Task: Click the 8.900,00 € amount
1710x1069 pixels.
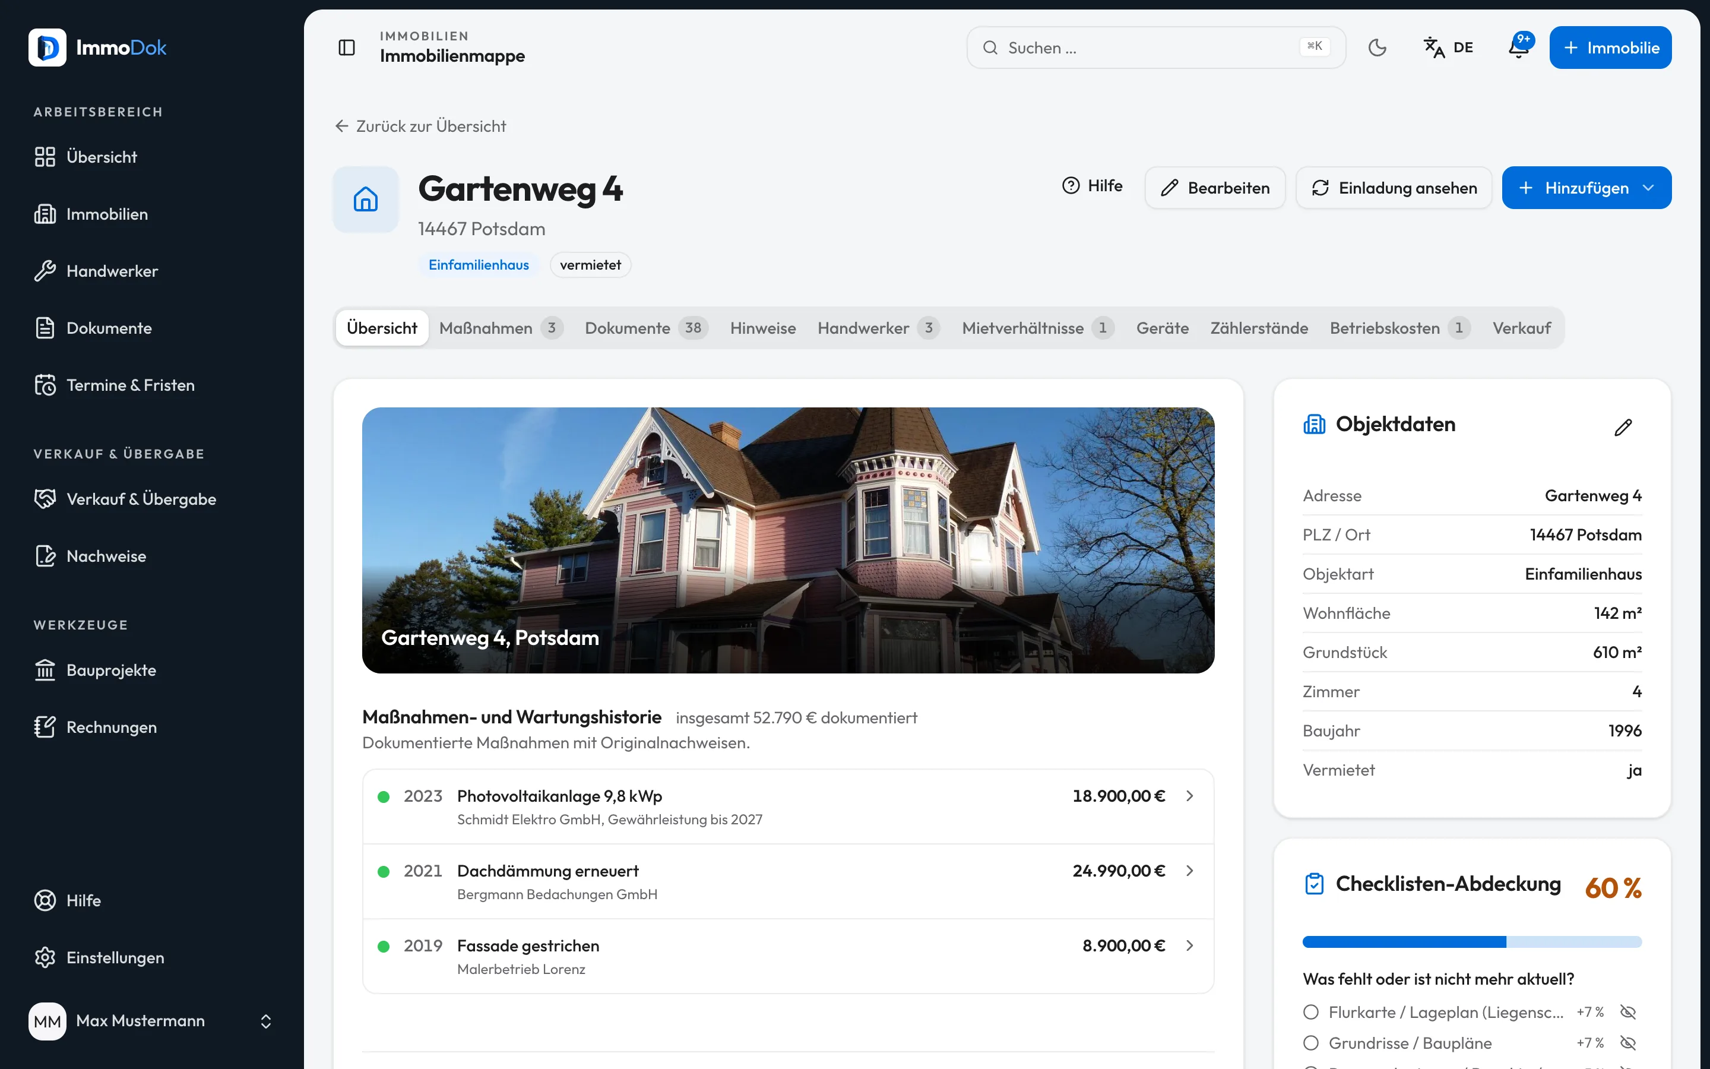Action: click(1123, 946)
